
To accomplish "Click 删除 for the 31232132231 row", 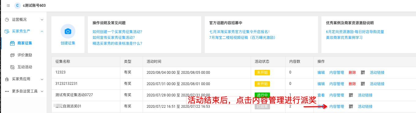I will pos(352,84).
